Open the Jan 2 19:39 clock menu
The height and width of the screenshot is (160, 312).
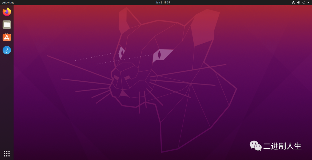click(163, 3)
